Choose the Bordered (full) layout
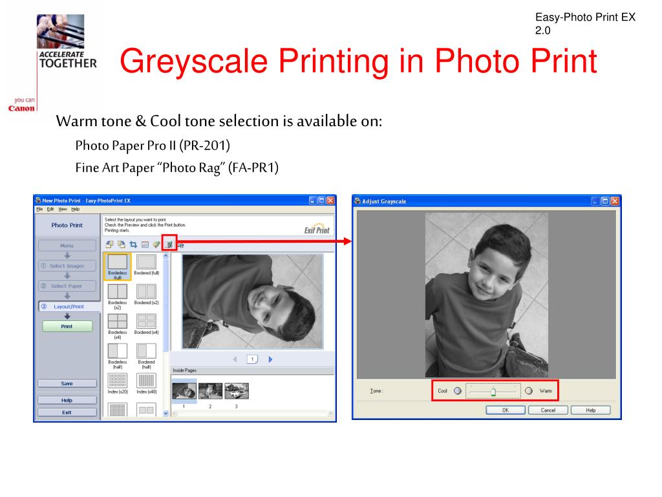Image resolution: width=662 pixels, height=497 pixels. tap(147, 265)
